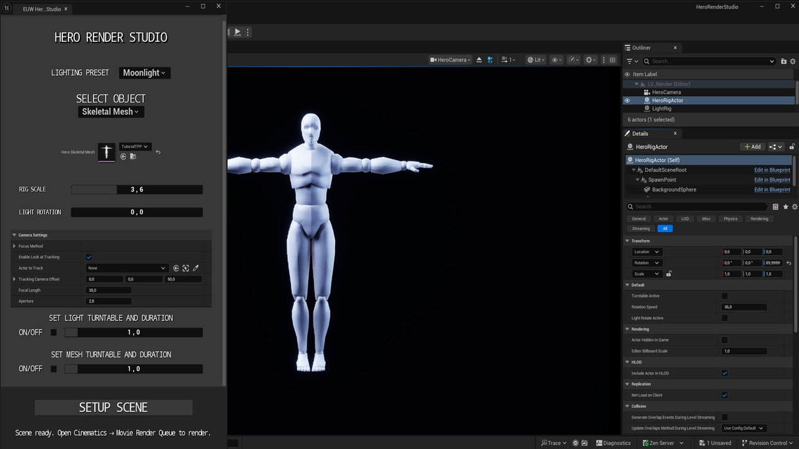
Task: Open the HeroCamera viewport dropdown
Action: click(450, 60)
